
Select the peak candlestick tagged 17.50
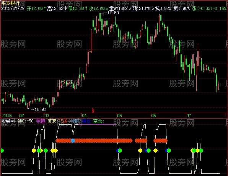[x=100, y=17]
